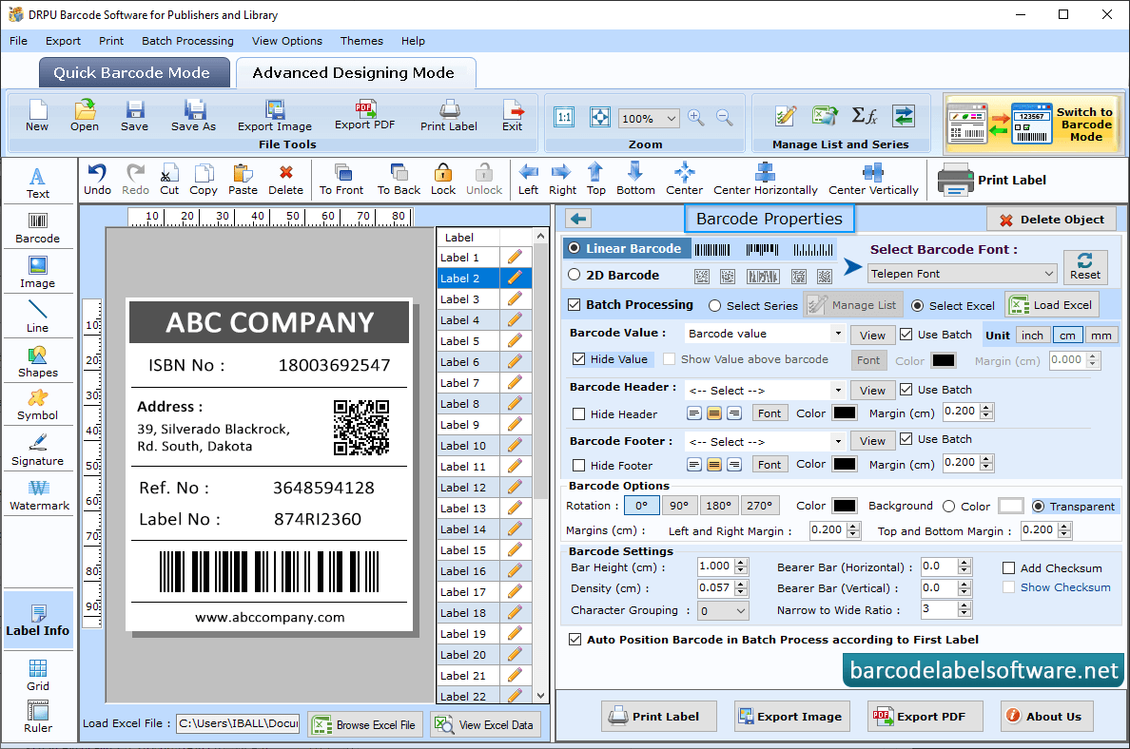Click the View Excel Data button
The height and width of the screenshot is (749, 1130).
(486, 724)
